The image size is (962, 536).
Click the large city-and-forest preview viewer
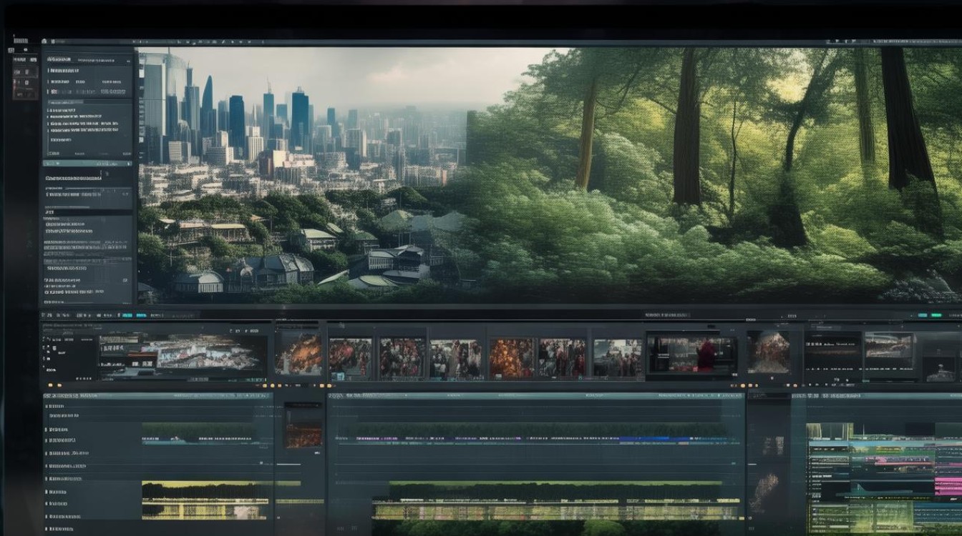tap(550, 176)
